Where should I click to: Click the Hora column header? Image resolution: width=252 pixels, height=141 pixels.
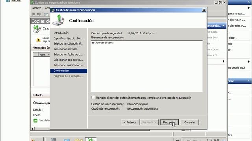point(44,55)
